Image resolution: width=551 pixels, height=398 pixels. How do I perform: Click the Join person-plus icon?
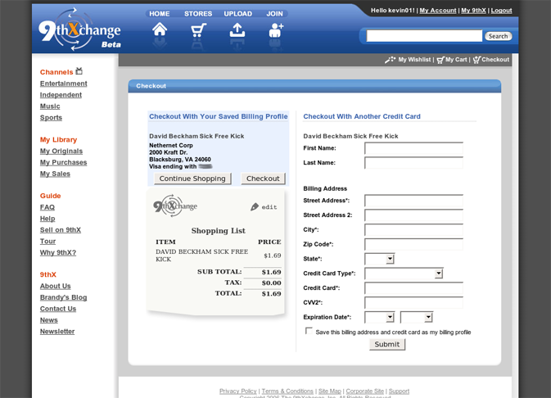click(x=276, y=30)
